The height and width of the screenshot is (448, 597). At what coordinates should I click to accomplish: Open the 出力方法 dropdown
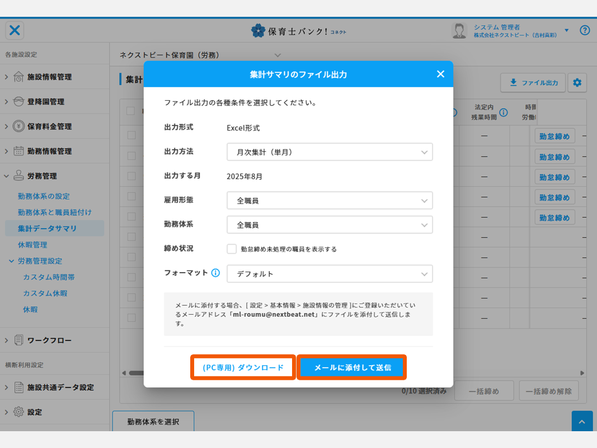(x=330, y=152)
